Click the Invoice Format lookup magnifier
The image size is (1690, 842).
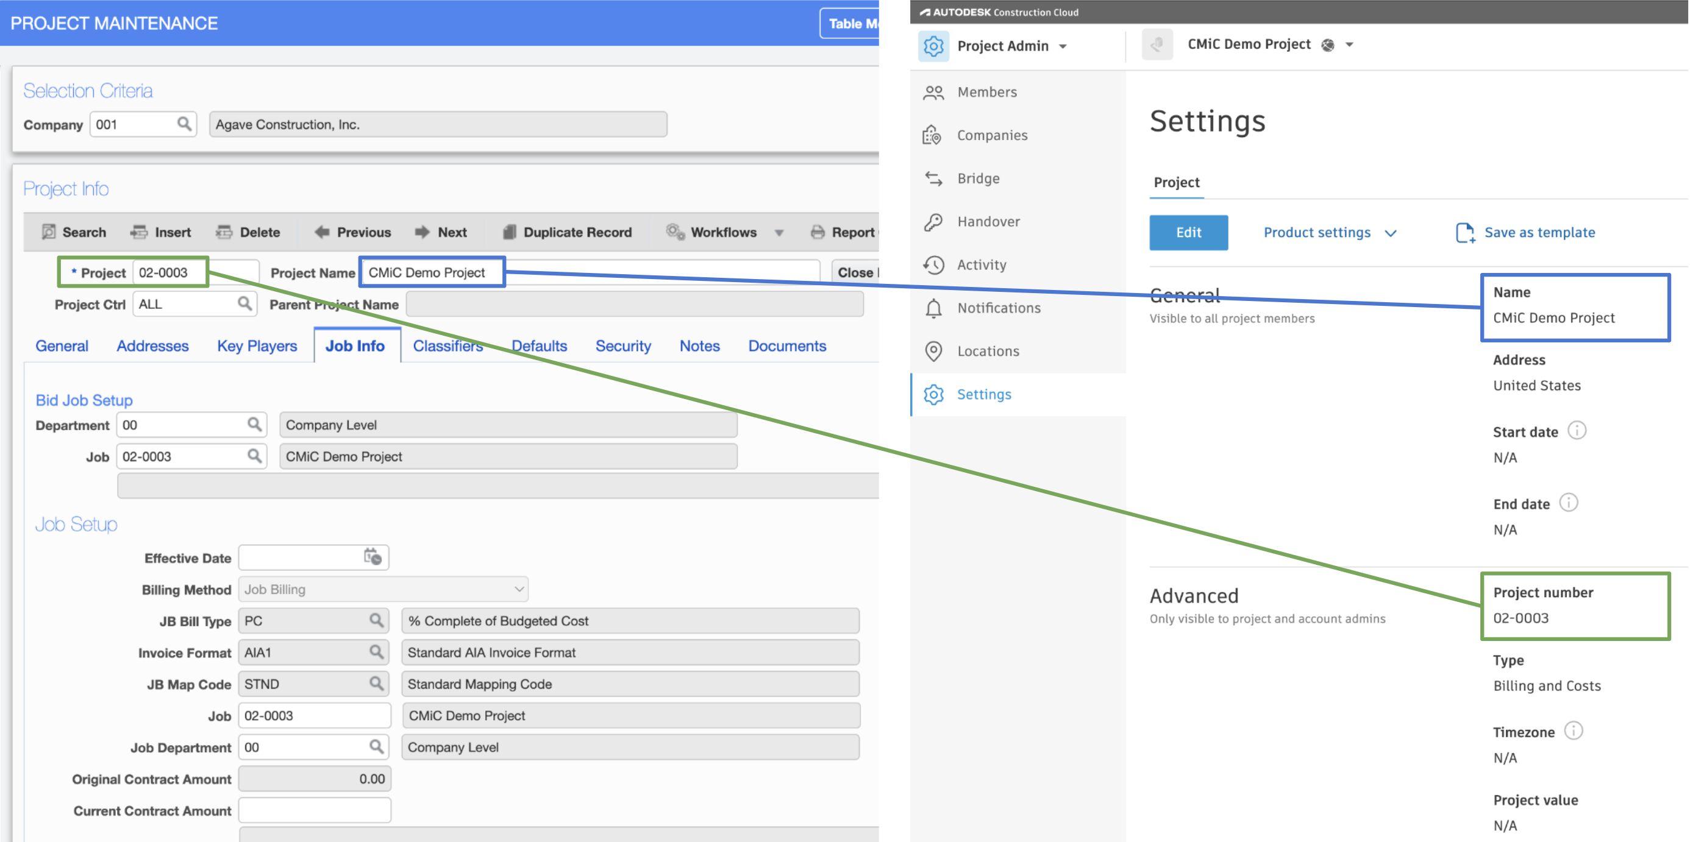pyautogui.click(x=376, y=652)
